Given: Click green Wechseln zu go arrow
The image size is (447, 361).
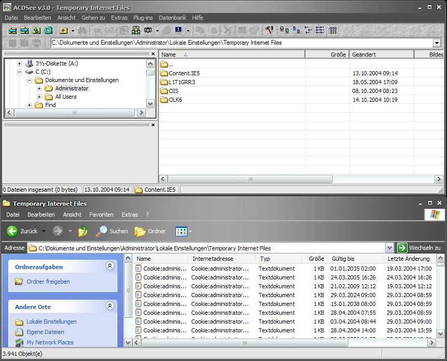Looking at the screenshot, I should click(x=402, y=248).
